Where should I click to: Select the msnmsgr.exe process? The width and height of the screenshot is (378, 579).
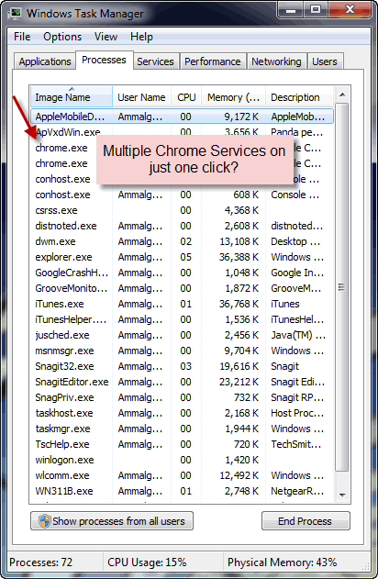[183, 351]
